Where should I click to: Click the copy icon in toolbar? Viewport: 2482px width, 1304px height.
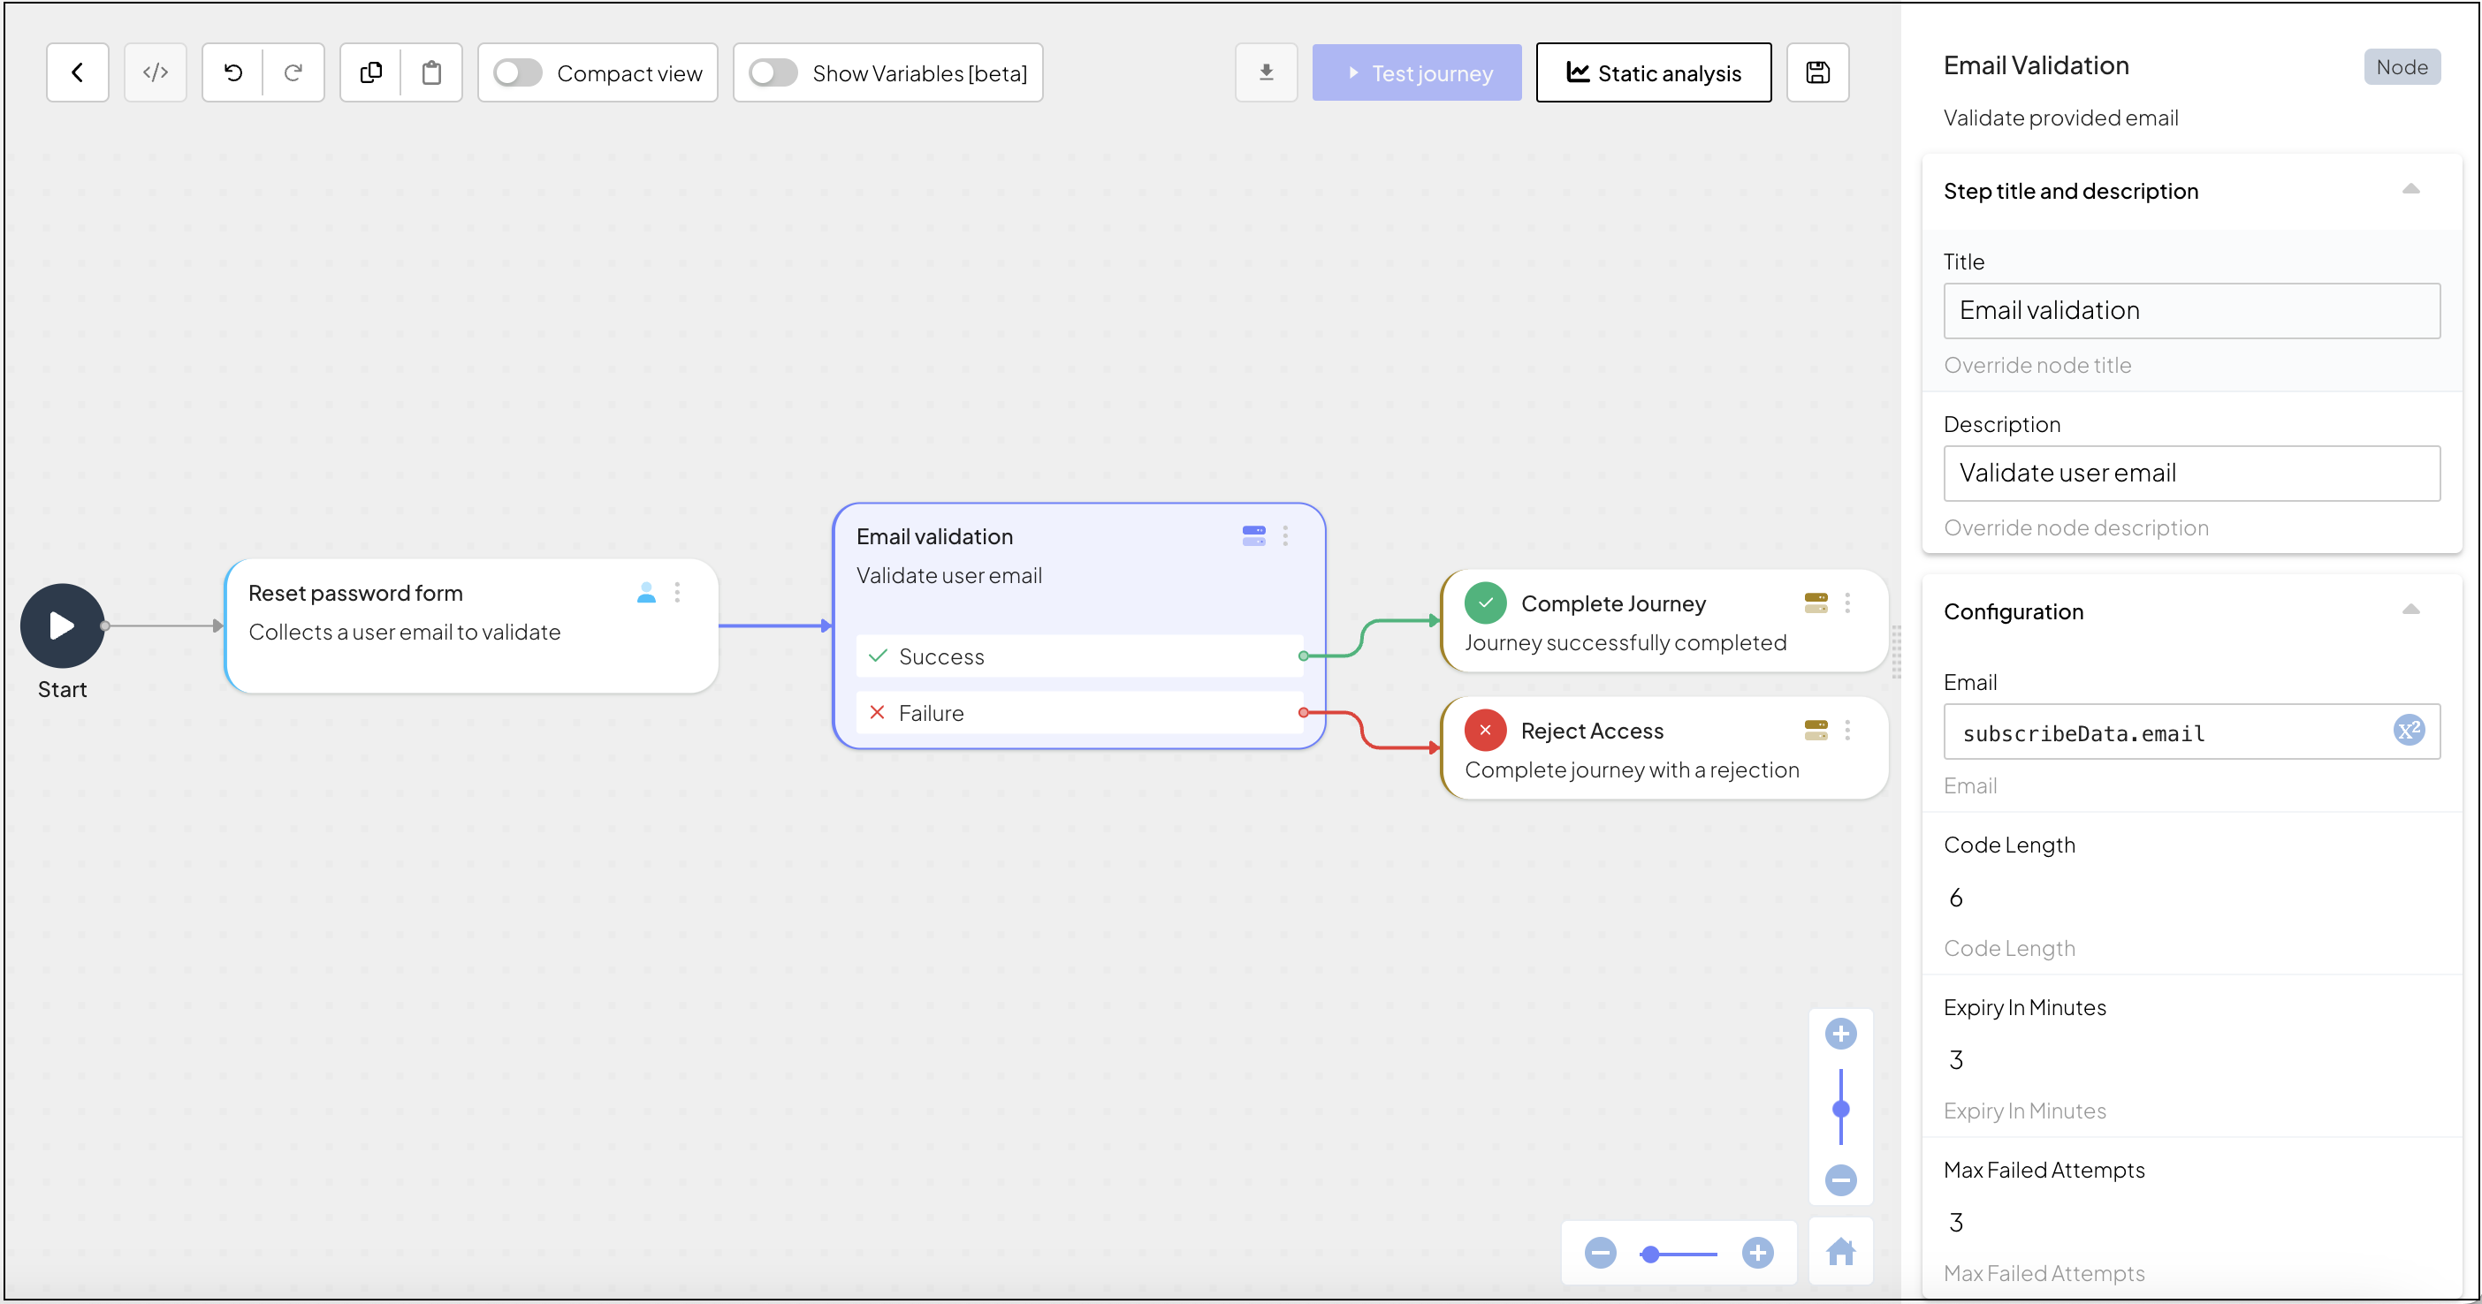(371, 72)
